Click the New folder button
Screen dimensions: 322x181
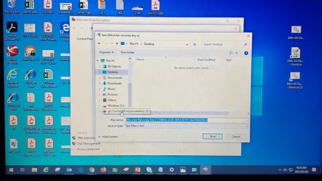click(127, 52)
